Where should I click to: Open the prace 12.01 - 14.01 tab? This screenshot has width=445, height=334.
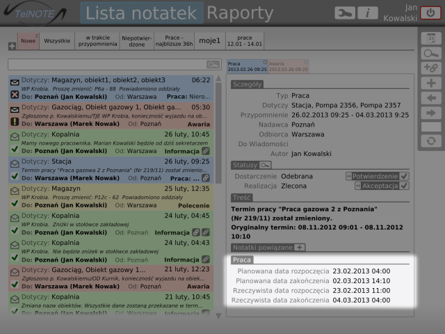coord(245,41)
